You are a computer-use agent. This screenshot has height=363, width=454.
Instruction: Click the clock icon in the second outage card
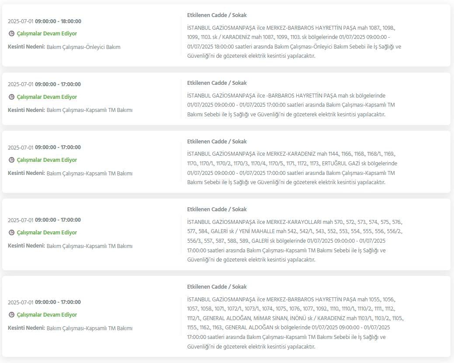pyautogui.click(x=11, y=97)
